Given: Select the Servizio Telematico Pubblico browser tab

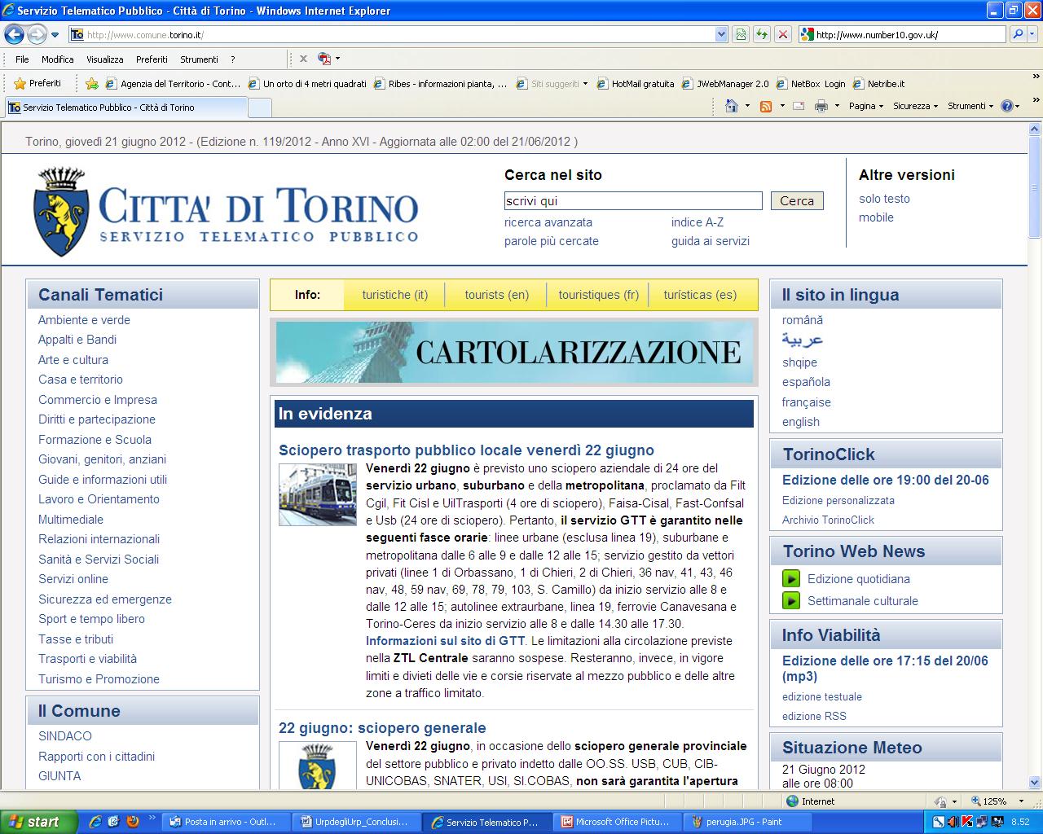Looking at the screenshot, I should point(125,107).
